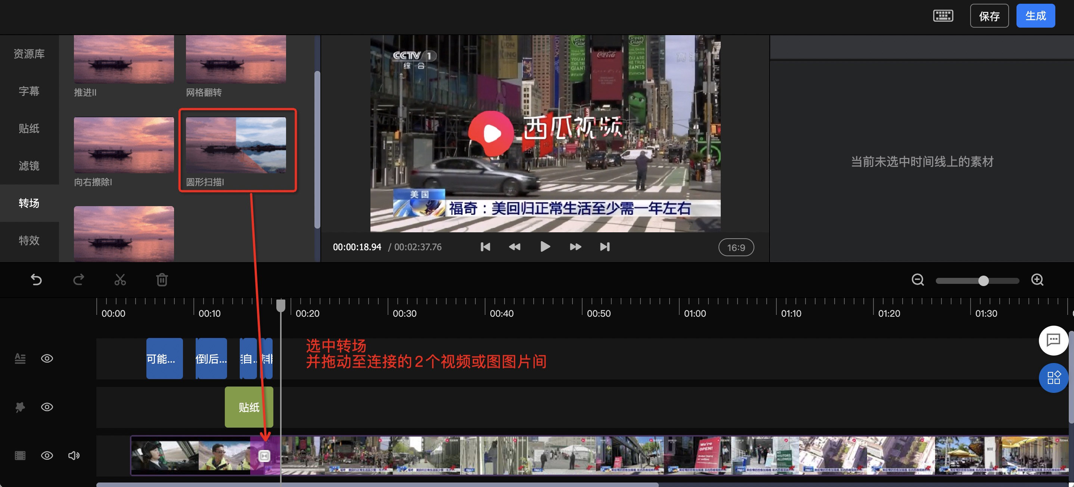The height and width of the screenshot is (487, 1074).
Task: Open the 资源库 resource library tab
Action: click(x=29, y=54)
